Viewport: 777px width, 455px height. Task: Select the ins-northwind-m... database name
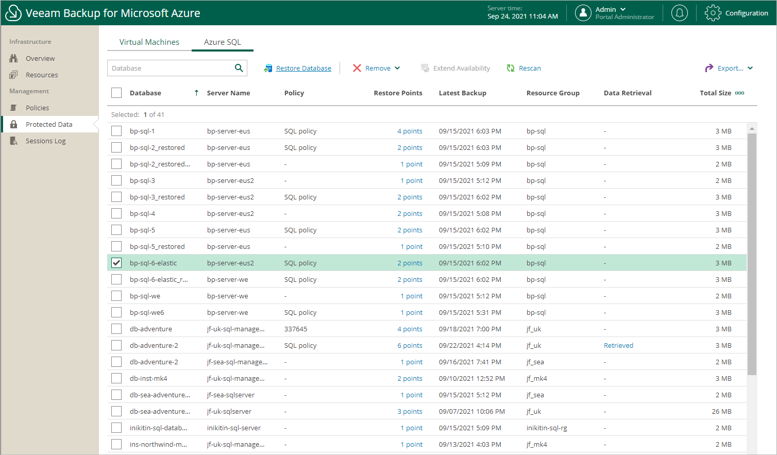click(x=158, y=444)
